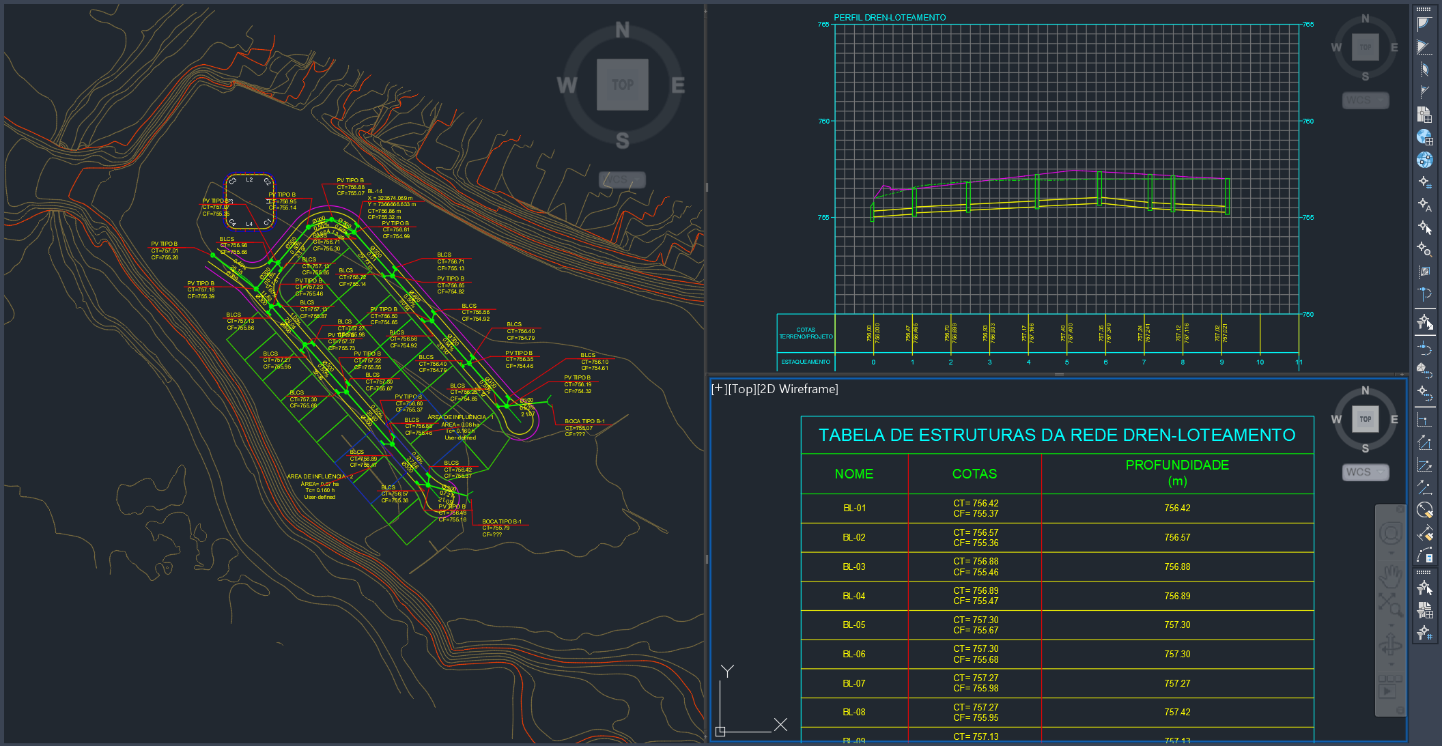1442x746 pixels.
Task: Open the Full Navigation Wheel in the navigation bar
Action: click(x=1391, y=533)
